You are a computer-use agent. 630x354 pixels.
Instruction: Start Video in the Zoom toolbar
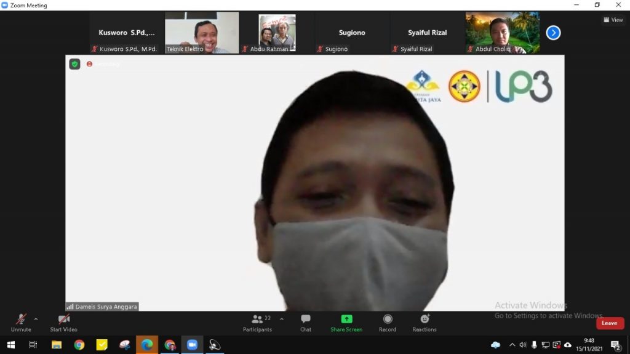pos(63,323)
